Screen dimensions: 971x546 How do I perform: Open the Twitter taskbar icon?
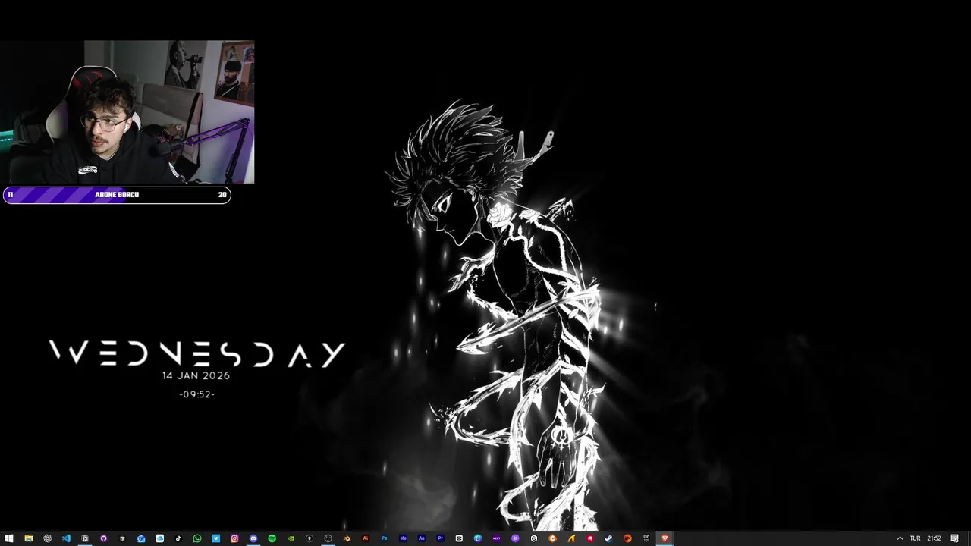tap(216, 538)
